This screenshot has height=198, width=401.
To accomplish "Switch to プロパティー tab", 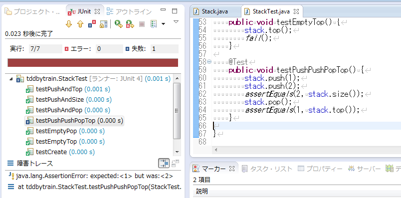I will [x=320, y=169].
